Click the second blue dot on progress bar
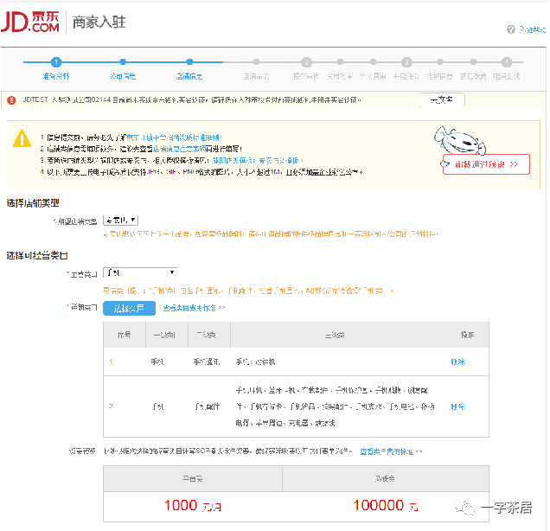Screen dimensions: 550x531 point(123,62)
